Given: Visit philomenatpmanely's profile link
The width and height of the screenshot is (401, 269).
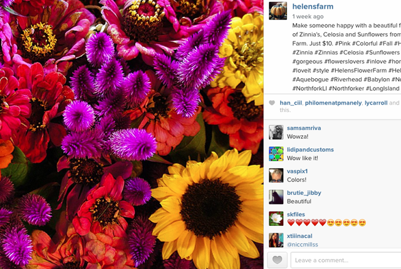Looking at the screenshot, I should 333,103.
